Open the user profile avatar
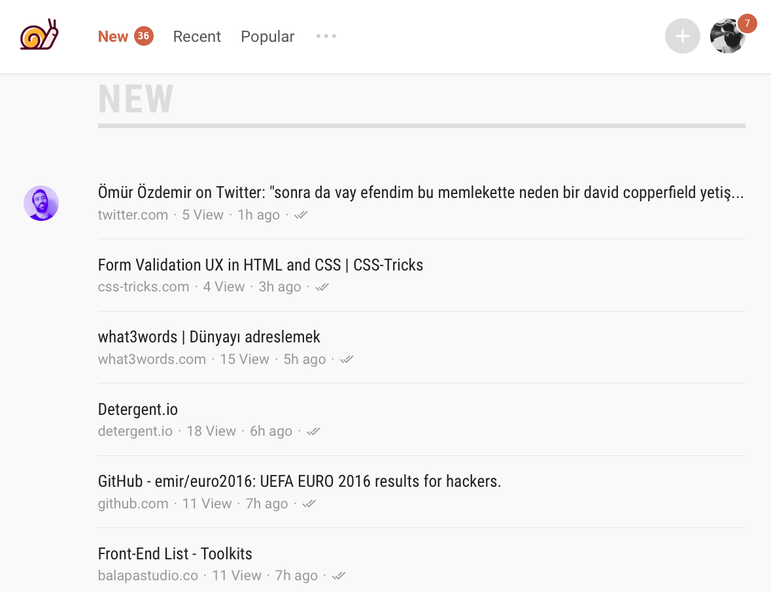The image size is (771, 592). (x=727, y=37)
